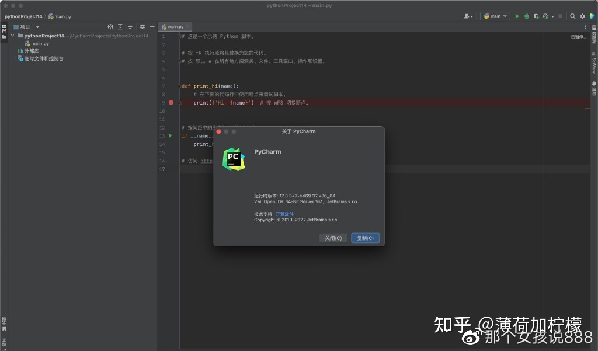The width and height of the screenshot is (598, 351).
Task: Hide the project tool window
Action: click(x=152, y=27)
